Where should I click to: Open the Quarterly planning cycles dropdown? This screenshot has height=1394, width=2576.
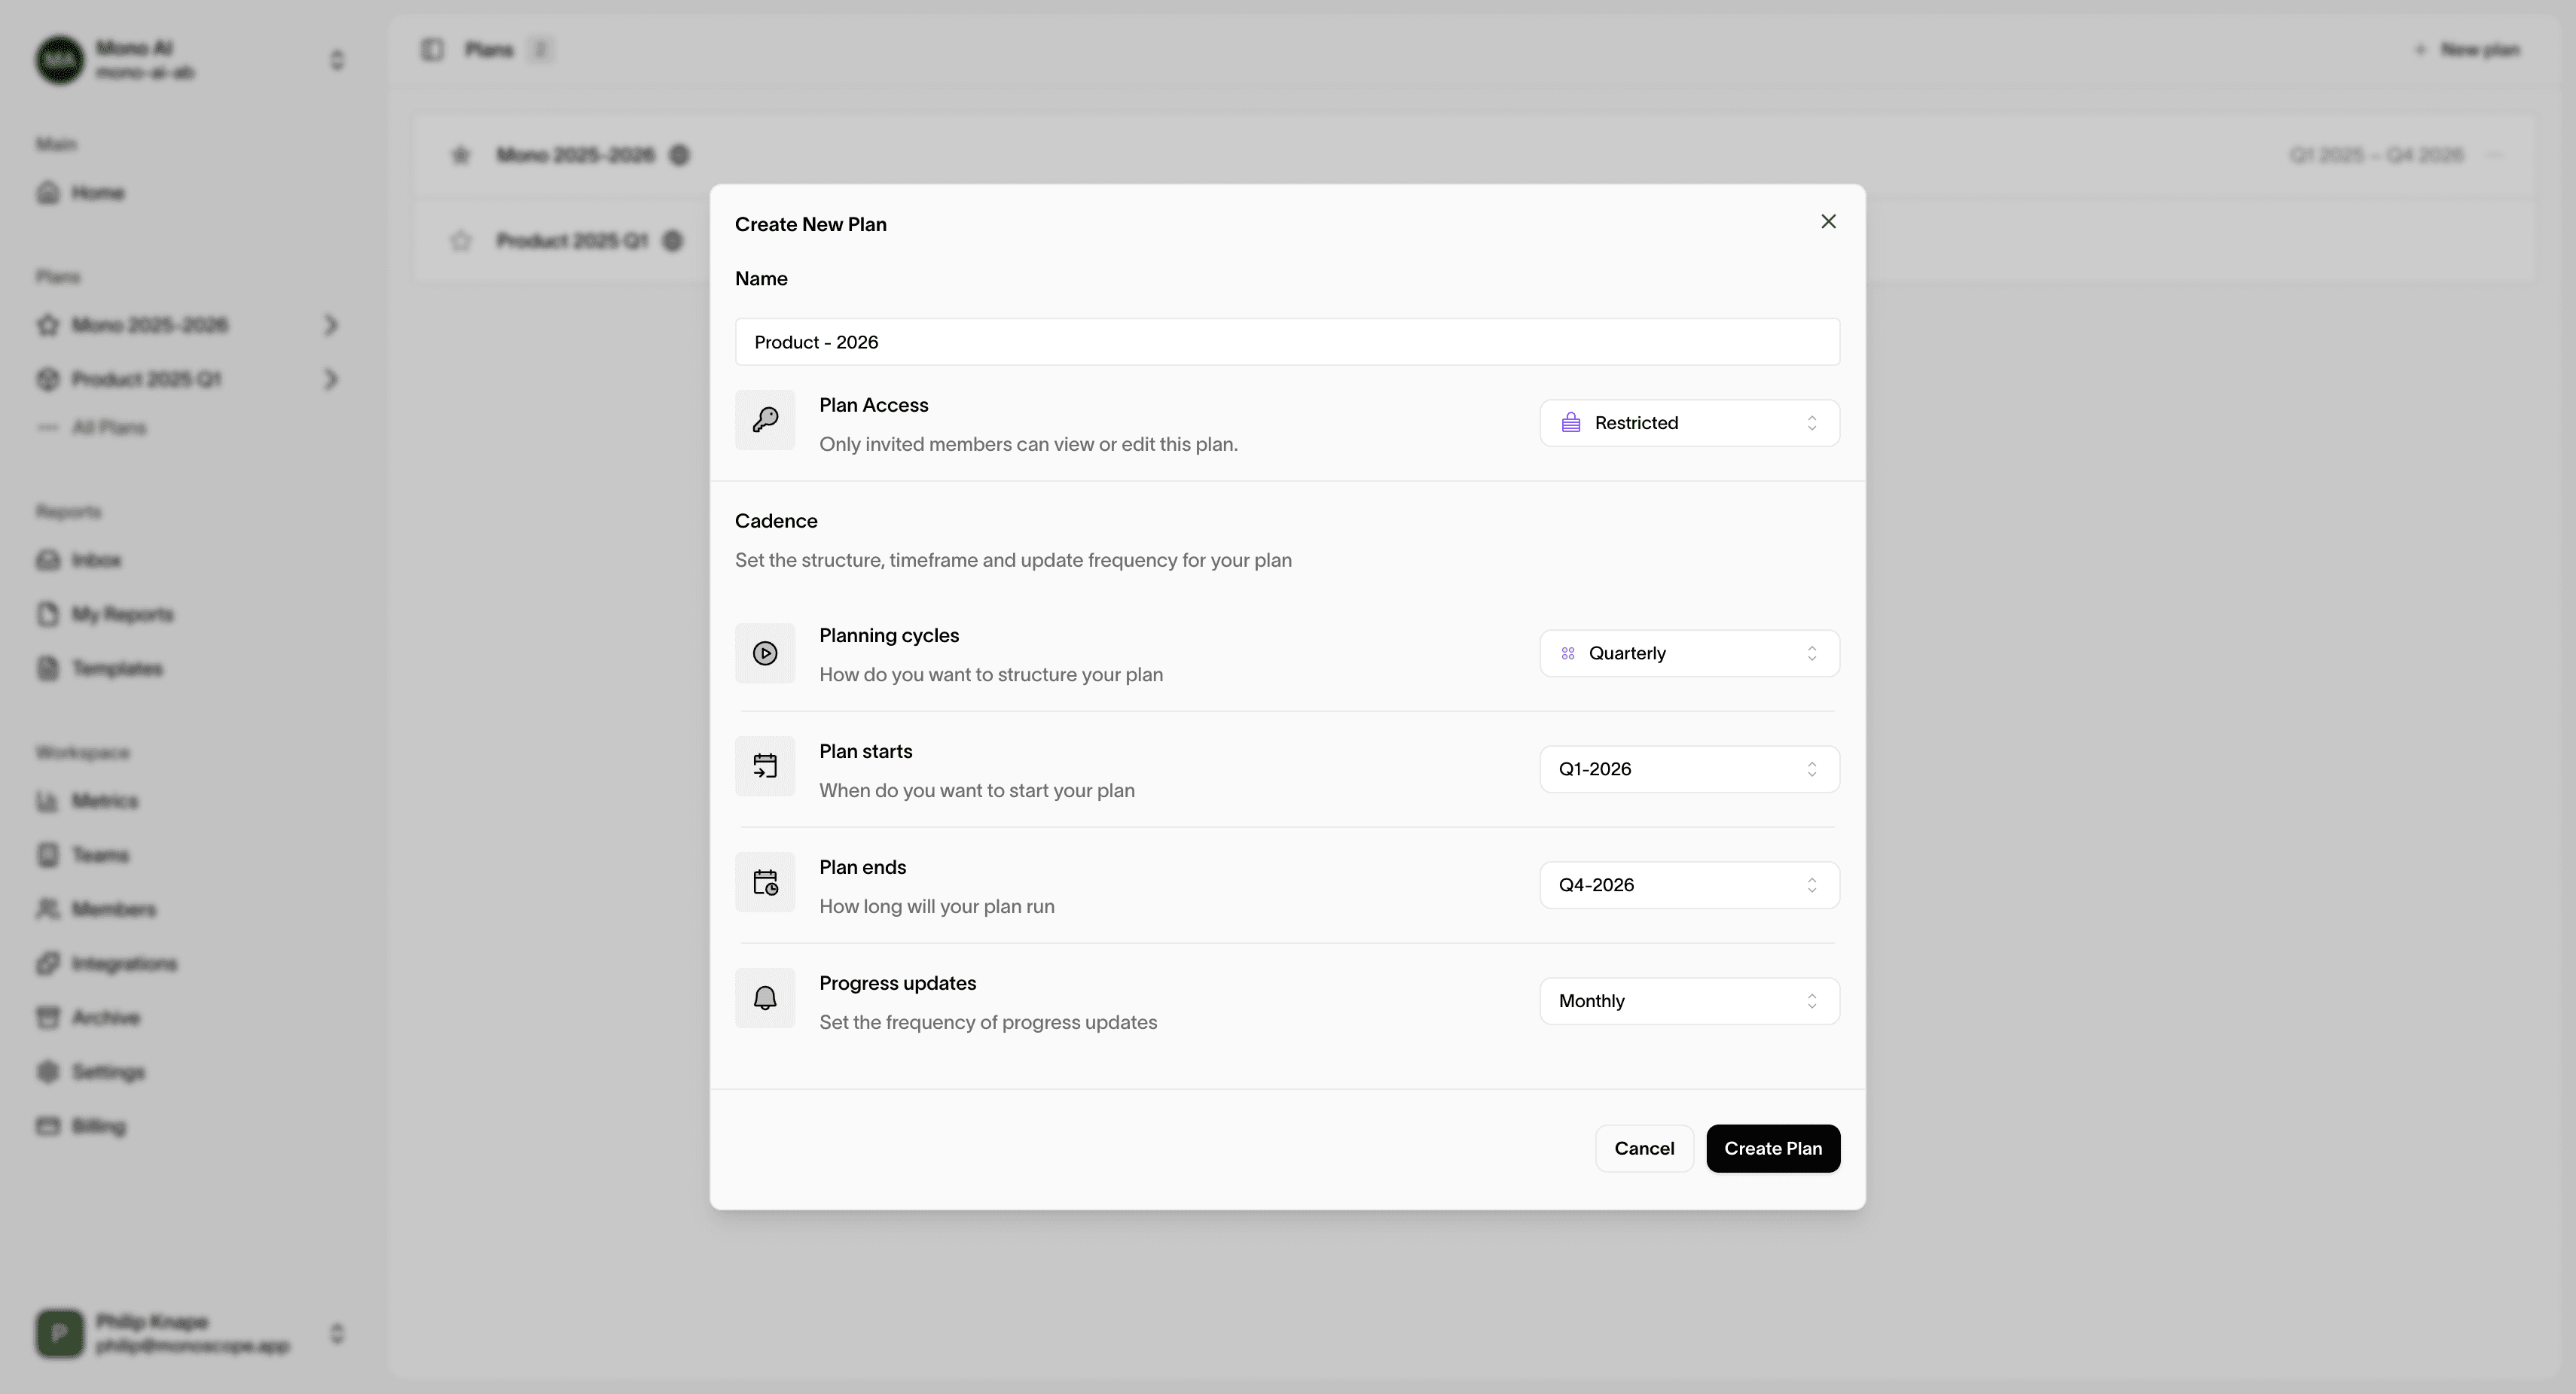1689,653
